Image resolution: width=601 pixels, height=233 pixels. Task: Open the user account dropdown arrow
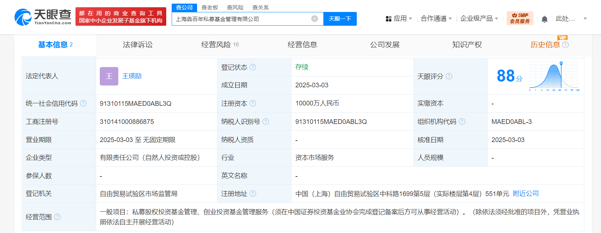pos(585,18)
